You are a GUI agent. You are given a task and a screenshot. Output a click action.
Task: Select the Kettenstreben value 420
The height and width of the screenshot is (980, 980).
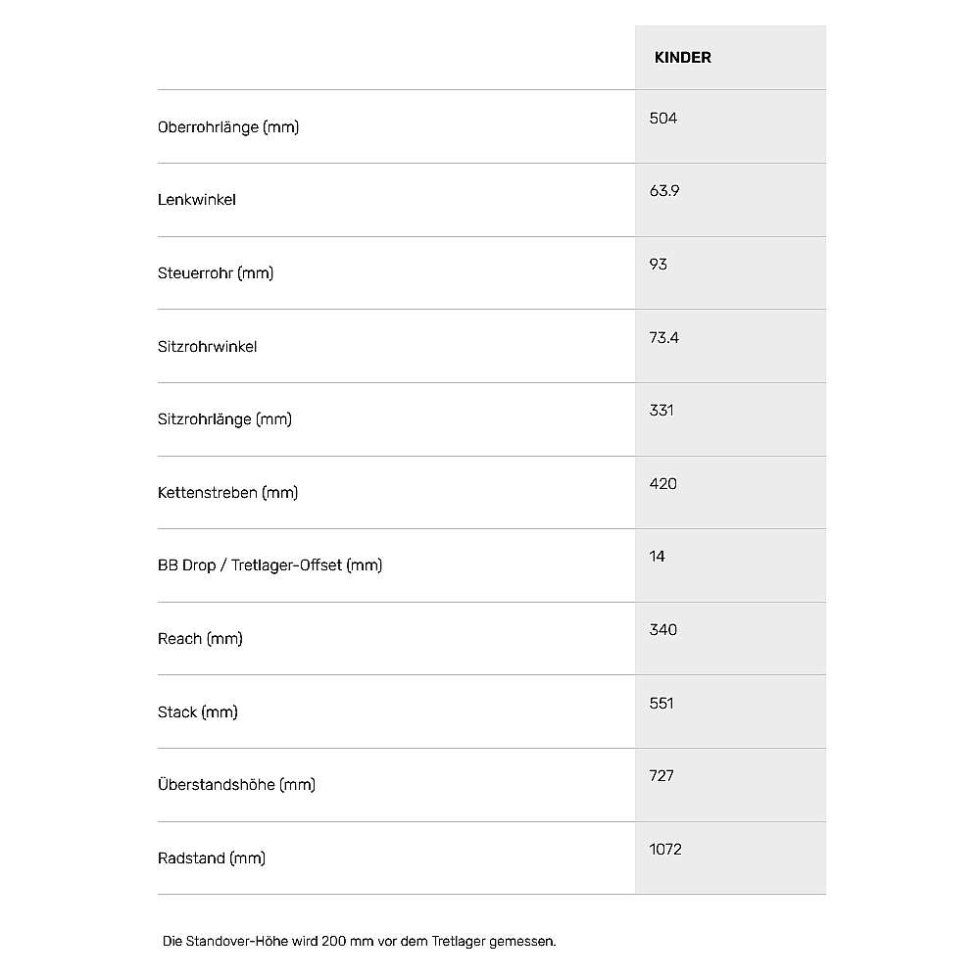point(663,484)
